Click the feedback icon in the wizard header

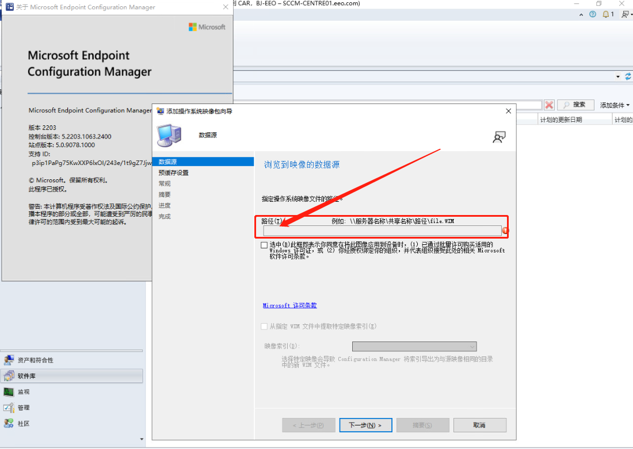(x=499, y=137)
